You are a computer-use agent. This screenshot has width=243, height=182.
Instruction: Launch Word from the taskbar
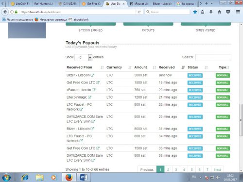coord(84,177)
